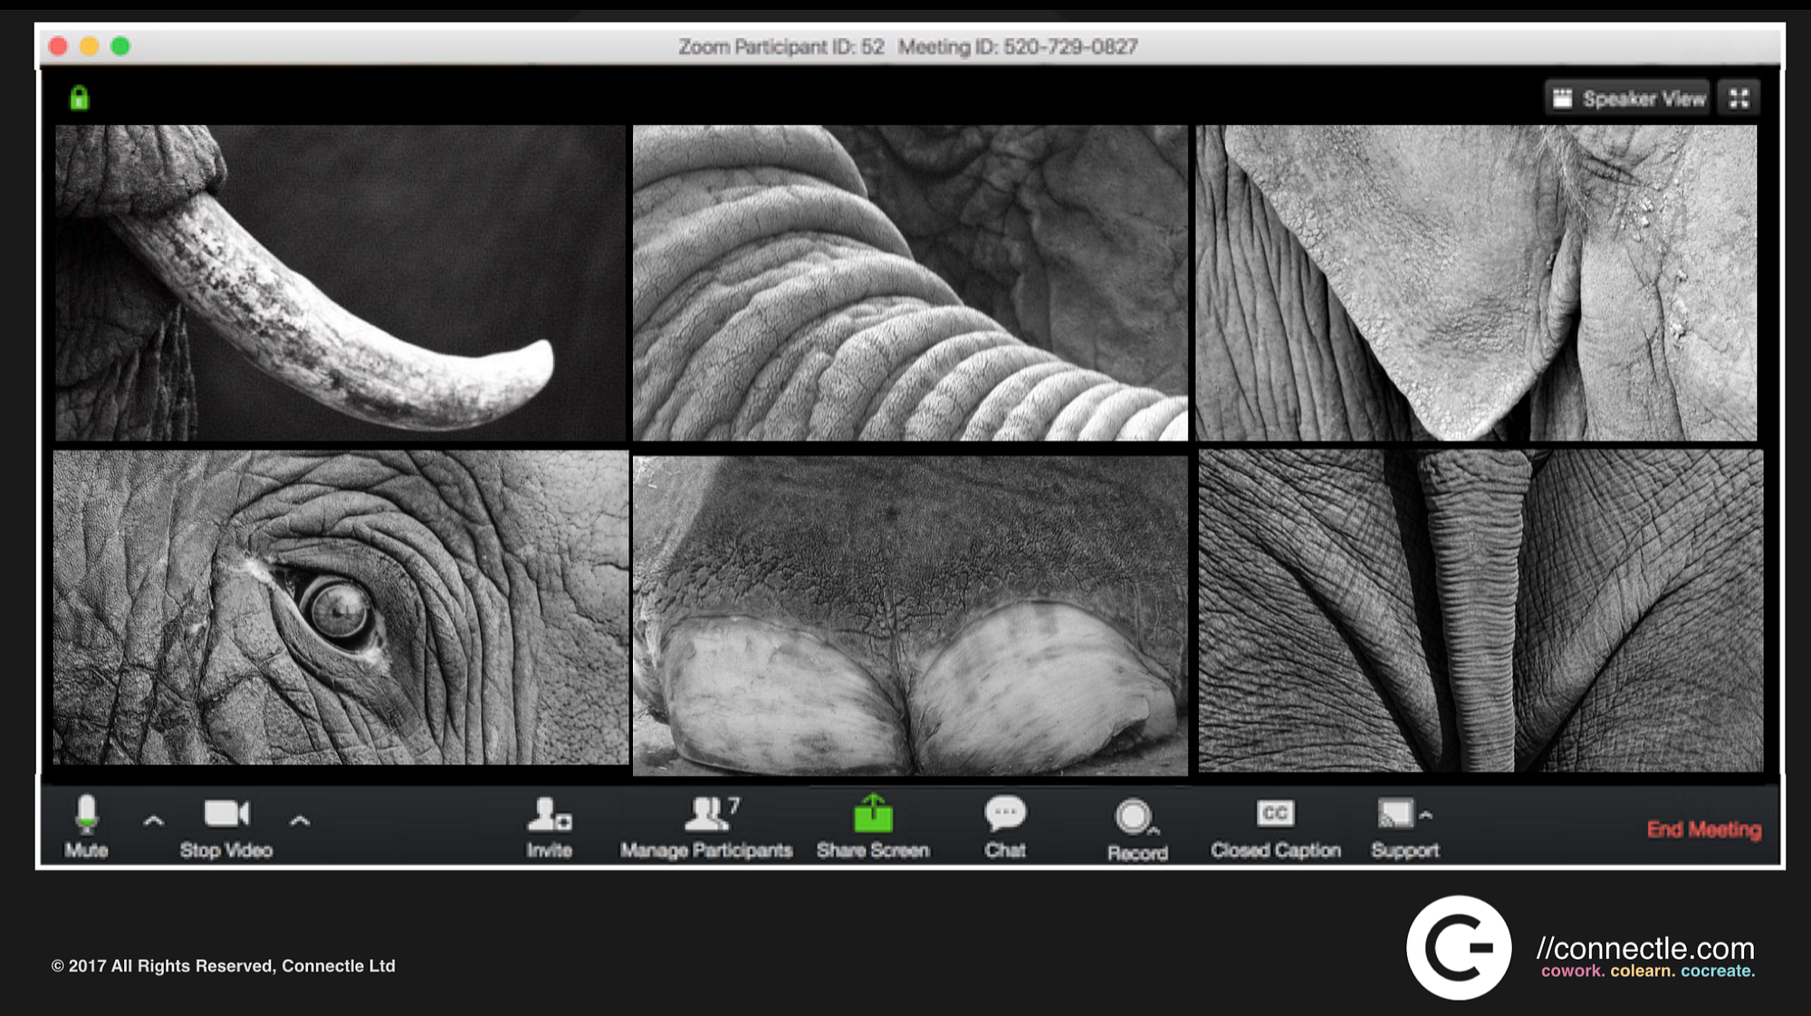Viewport: 1811px width, 1016px height.
Task: Select the elephant tusk video tile
Action: click(x=340, y=283)
